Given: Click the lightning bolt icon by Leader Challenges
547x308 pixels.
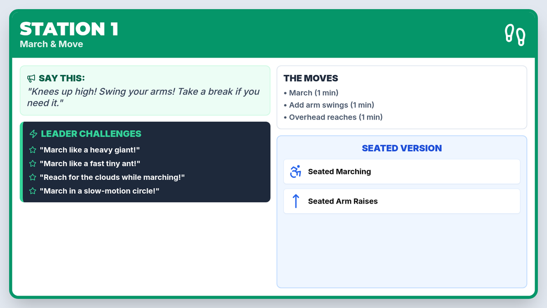Looking at the screenshot, I should pyautogui.click(x=33, y=134).
